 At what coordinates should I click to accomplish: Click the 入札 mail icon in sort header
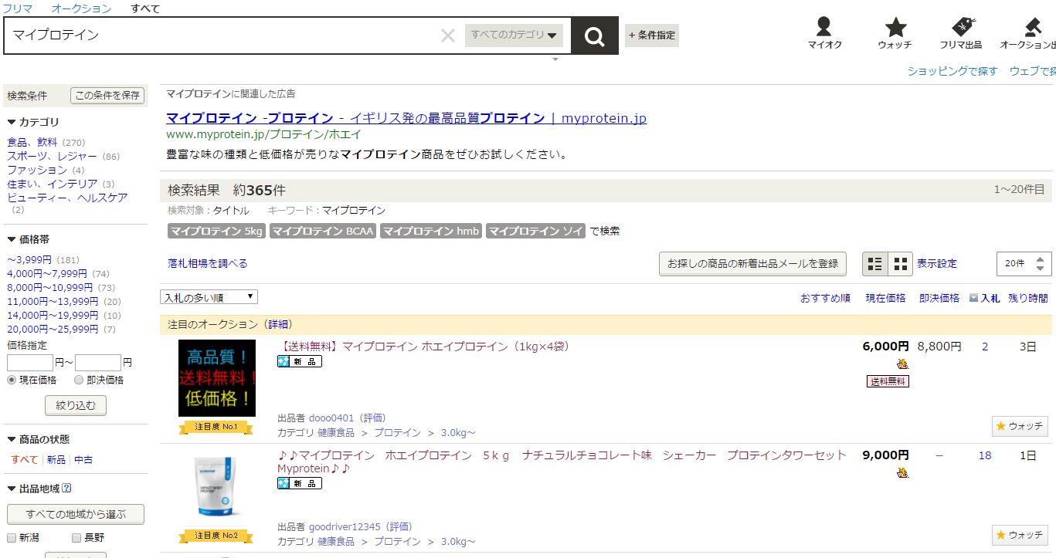(973, 298)
